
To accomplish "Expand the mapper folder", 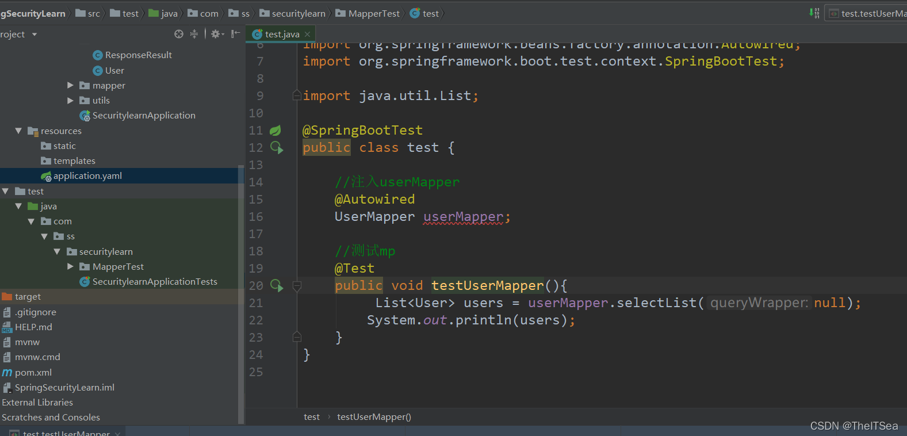I will coord(70,85).
